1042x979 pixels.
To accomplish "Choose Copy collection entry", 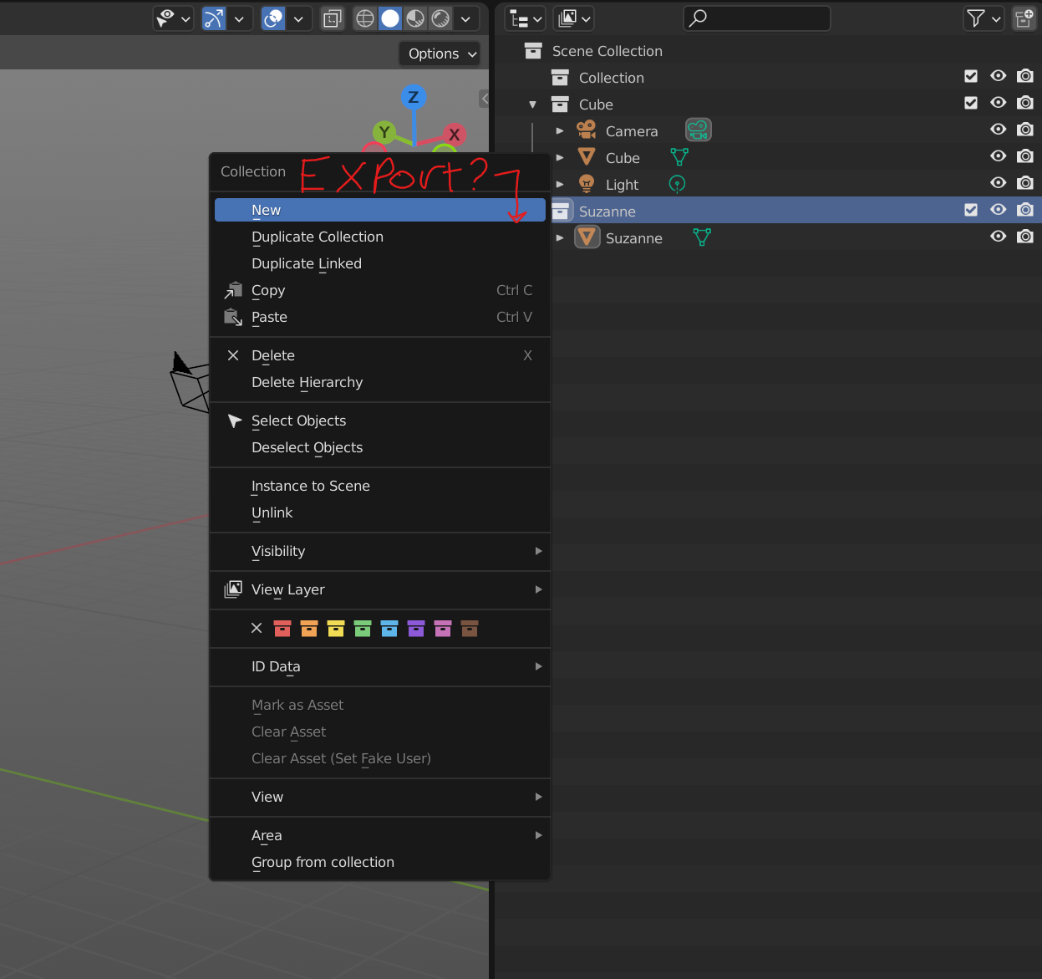I will tap(380, 290).
